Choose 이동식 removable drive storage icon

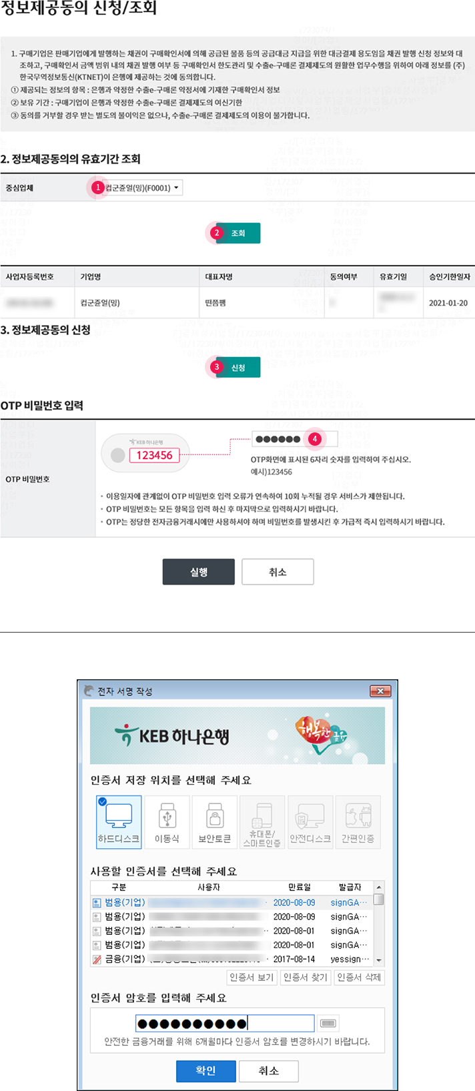coord(167,822)
